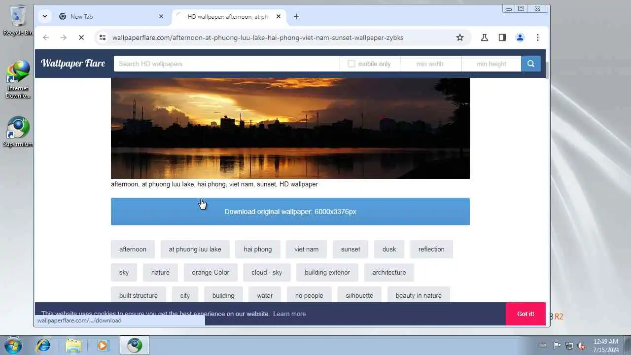Screen dimensions: 631x355
Task: Select the cloud - sky tag
Action: point(267,272)
